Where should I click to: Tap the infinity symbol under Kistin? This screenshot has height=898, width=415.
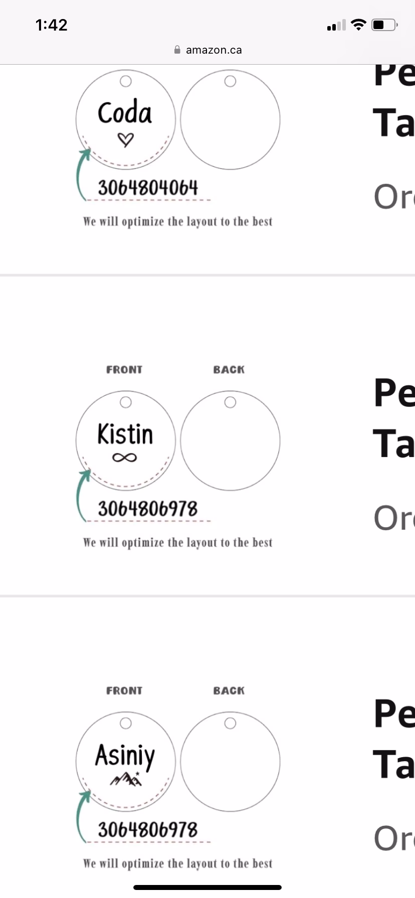click(125, 458)
